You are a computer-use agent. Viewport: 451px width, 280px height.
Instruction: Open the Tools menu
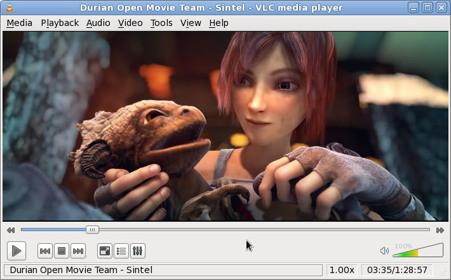(x=161, y=23)
